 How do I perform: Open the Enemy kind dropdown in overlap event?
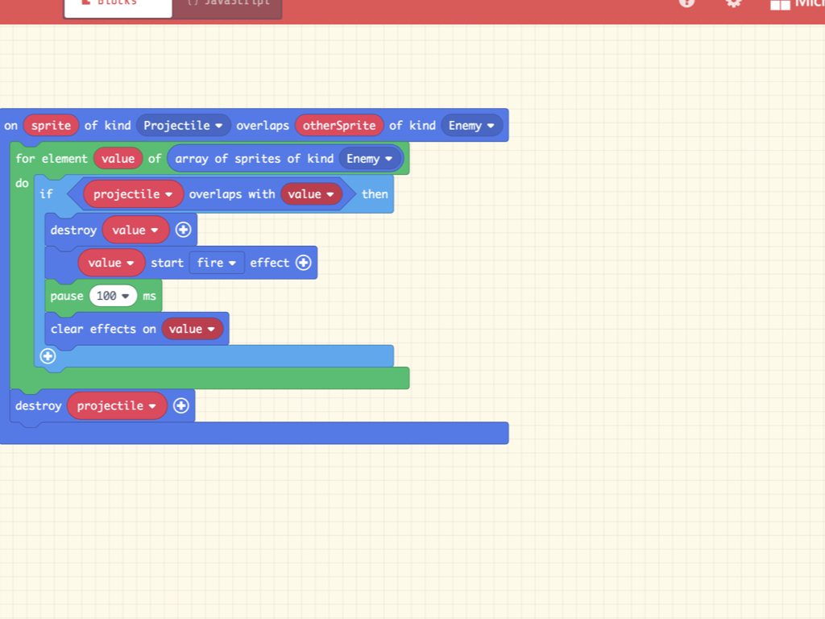tap(471, 125)
